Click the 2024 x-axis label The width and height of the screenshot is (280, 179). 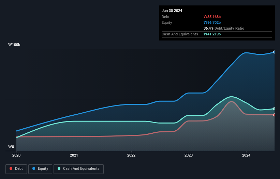pos(246,155)
